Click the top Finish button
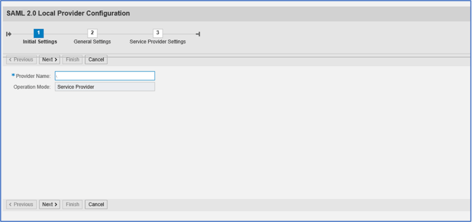Screen dimensions: 472x222 tap(73, 60)
